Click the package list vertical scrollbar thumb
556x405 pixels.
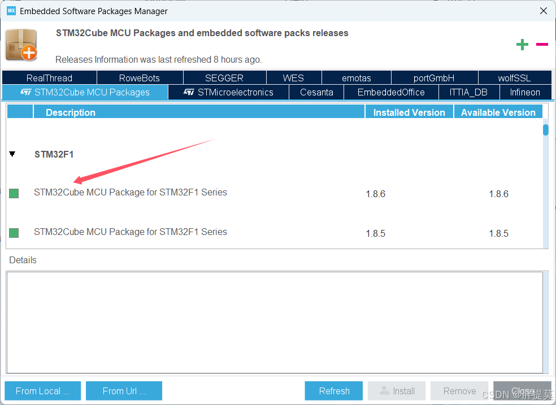(x=546, y=130)
